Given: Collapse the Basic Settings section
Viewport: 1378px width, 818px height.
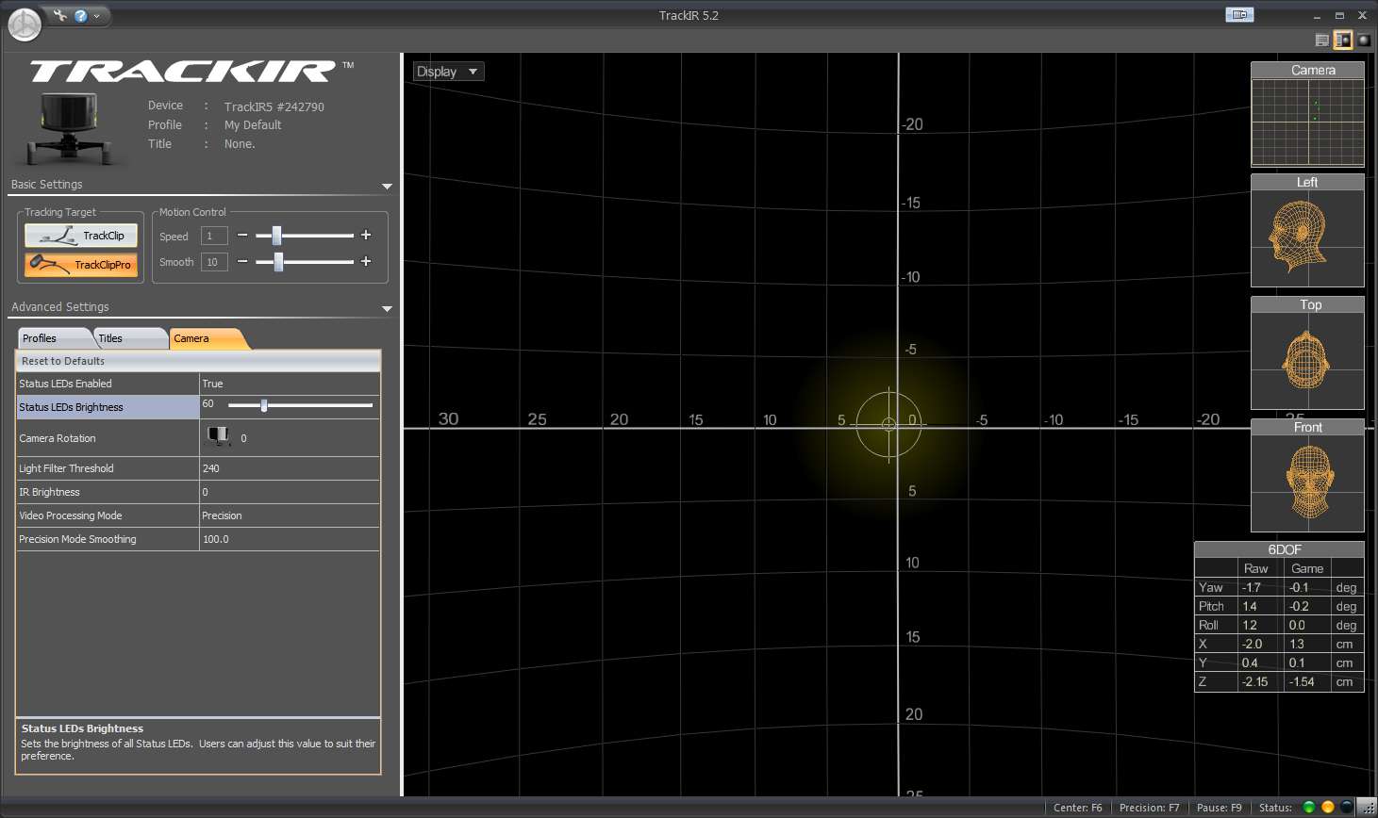Looking at the screenshot, I should (387, 187).
